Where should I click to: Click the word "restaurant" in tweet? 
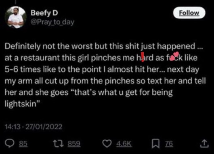tap(40, 58)
